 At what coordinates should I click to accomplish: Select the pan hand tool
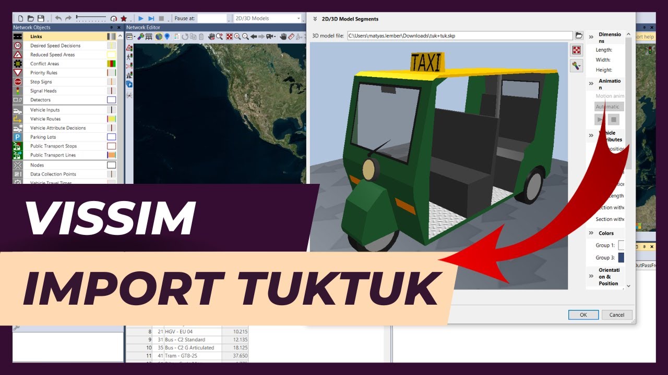283,36
